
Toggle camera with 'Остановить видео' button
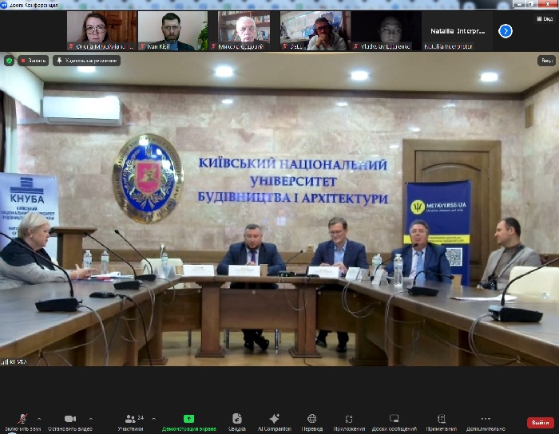pos(69,420)
